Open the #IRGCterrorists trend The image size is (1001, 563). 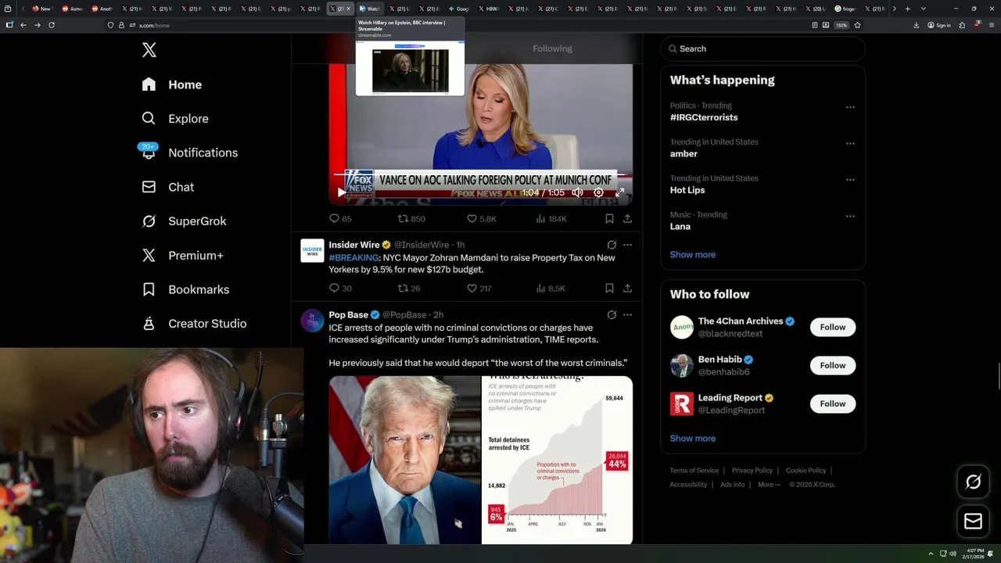pyautogui.click(x=704, y=117)
